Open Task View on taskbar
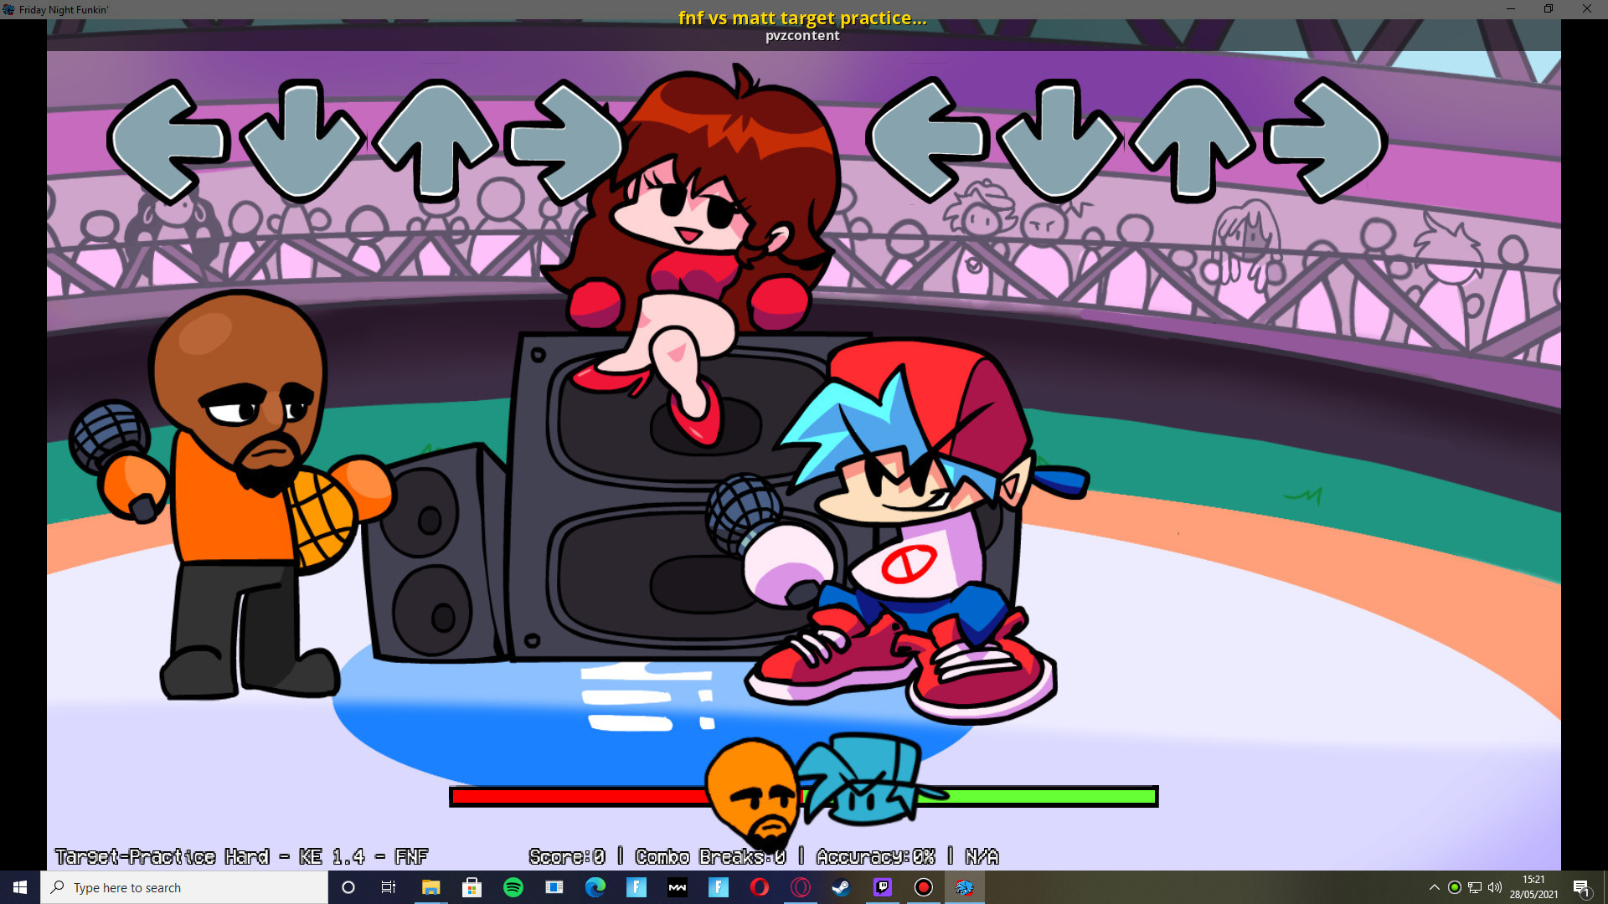The height and width of the screenshot is (904, 1608). (389, 887)
